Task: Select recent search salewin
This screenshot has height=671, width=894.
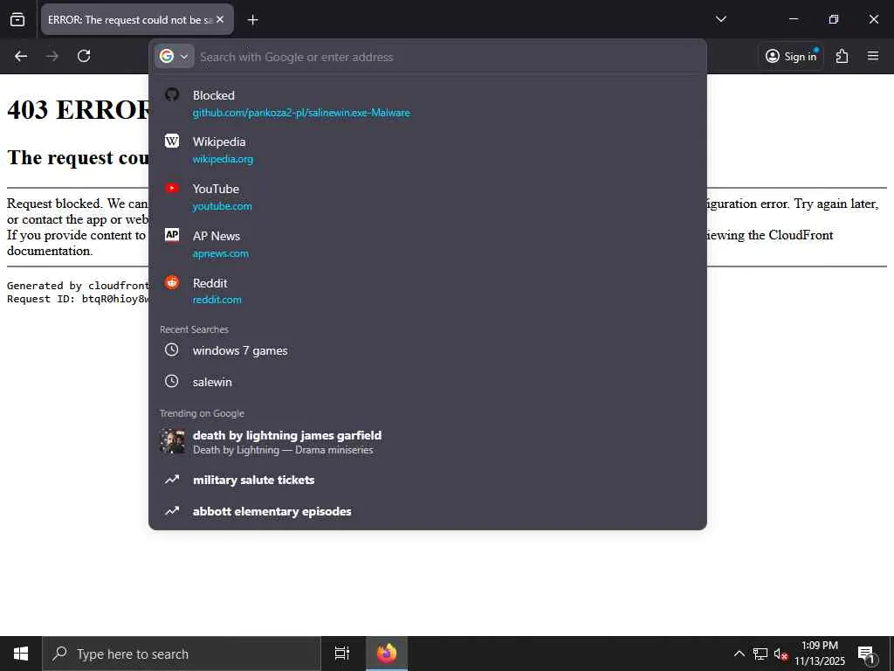Action: tap(428, 382)
